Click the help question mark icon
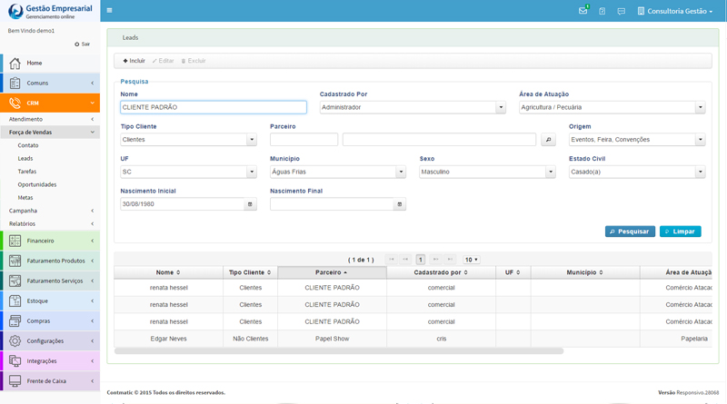The width and height of the screenshot is (727, 404). (x=602, y=11)
